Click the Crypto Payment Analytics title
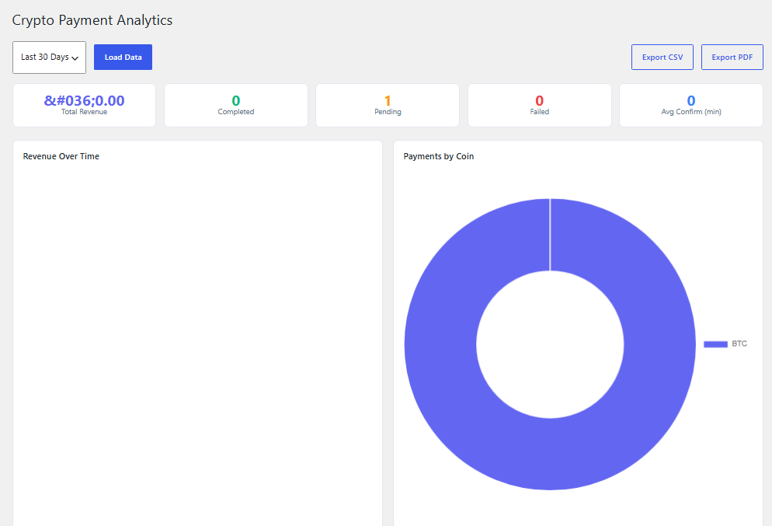772x526 pixels. (x=92, y=20)
